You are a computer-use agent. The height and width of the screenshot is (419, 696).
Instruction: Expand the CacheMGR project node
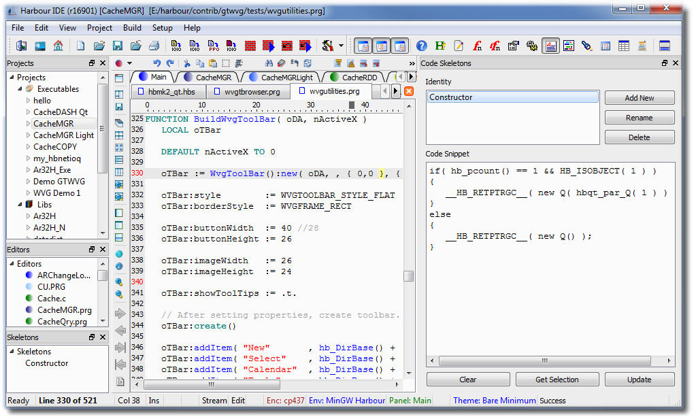(x=28, y=124)
